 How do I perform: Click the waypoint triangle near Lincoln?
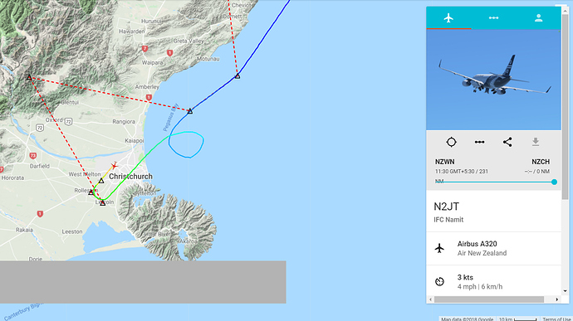[103, 203]
